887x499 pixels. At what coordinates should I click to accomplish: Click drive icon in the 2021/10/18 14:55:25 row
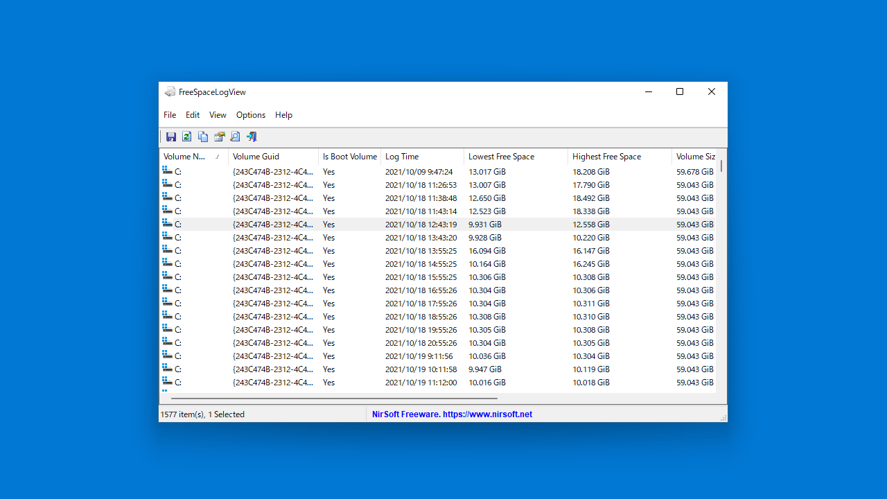click(167, 263)
